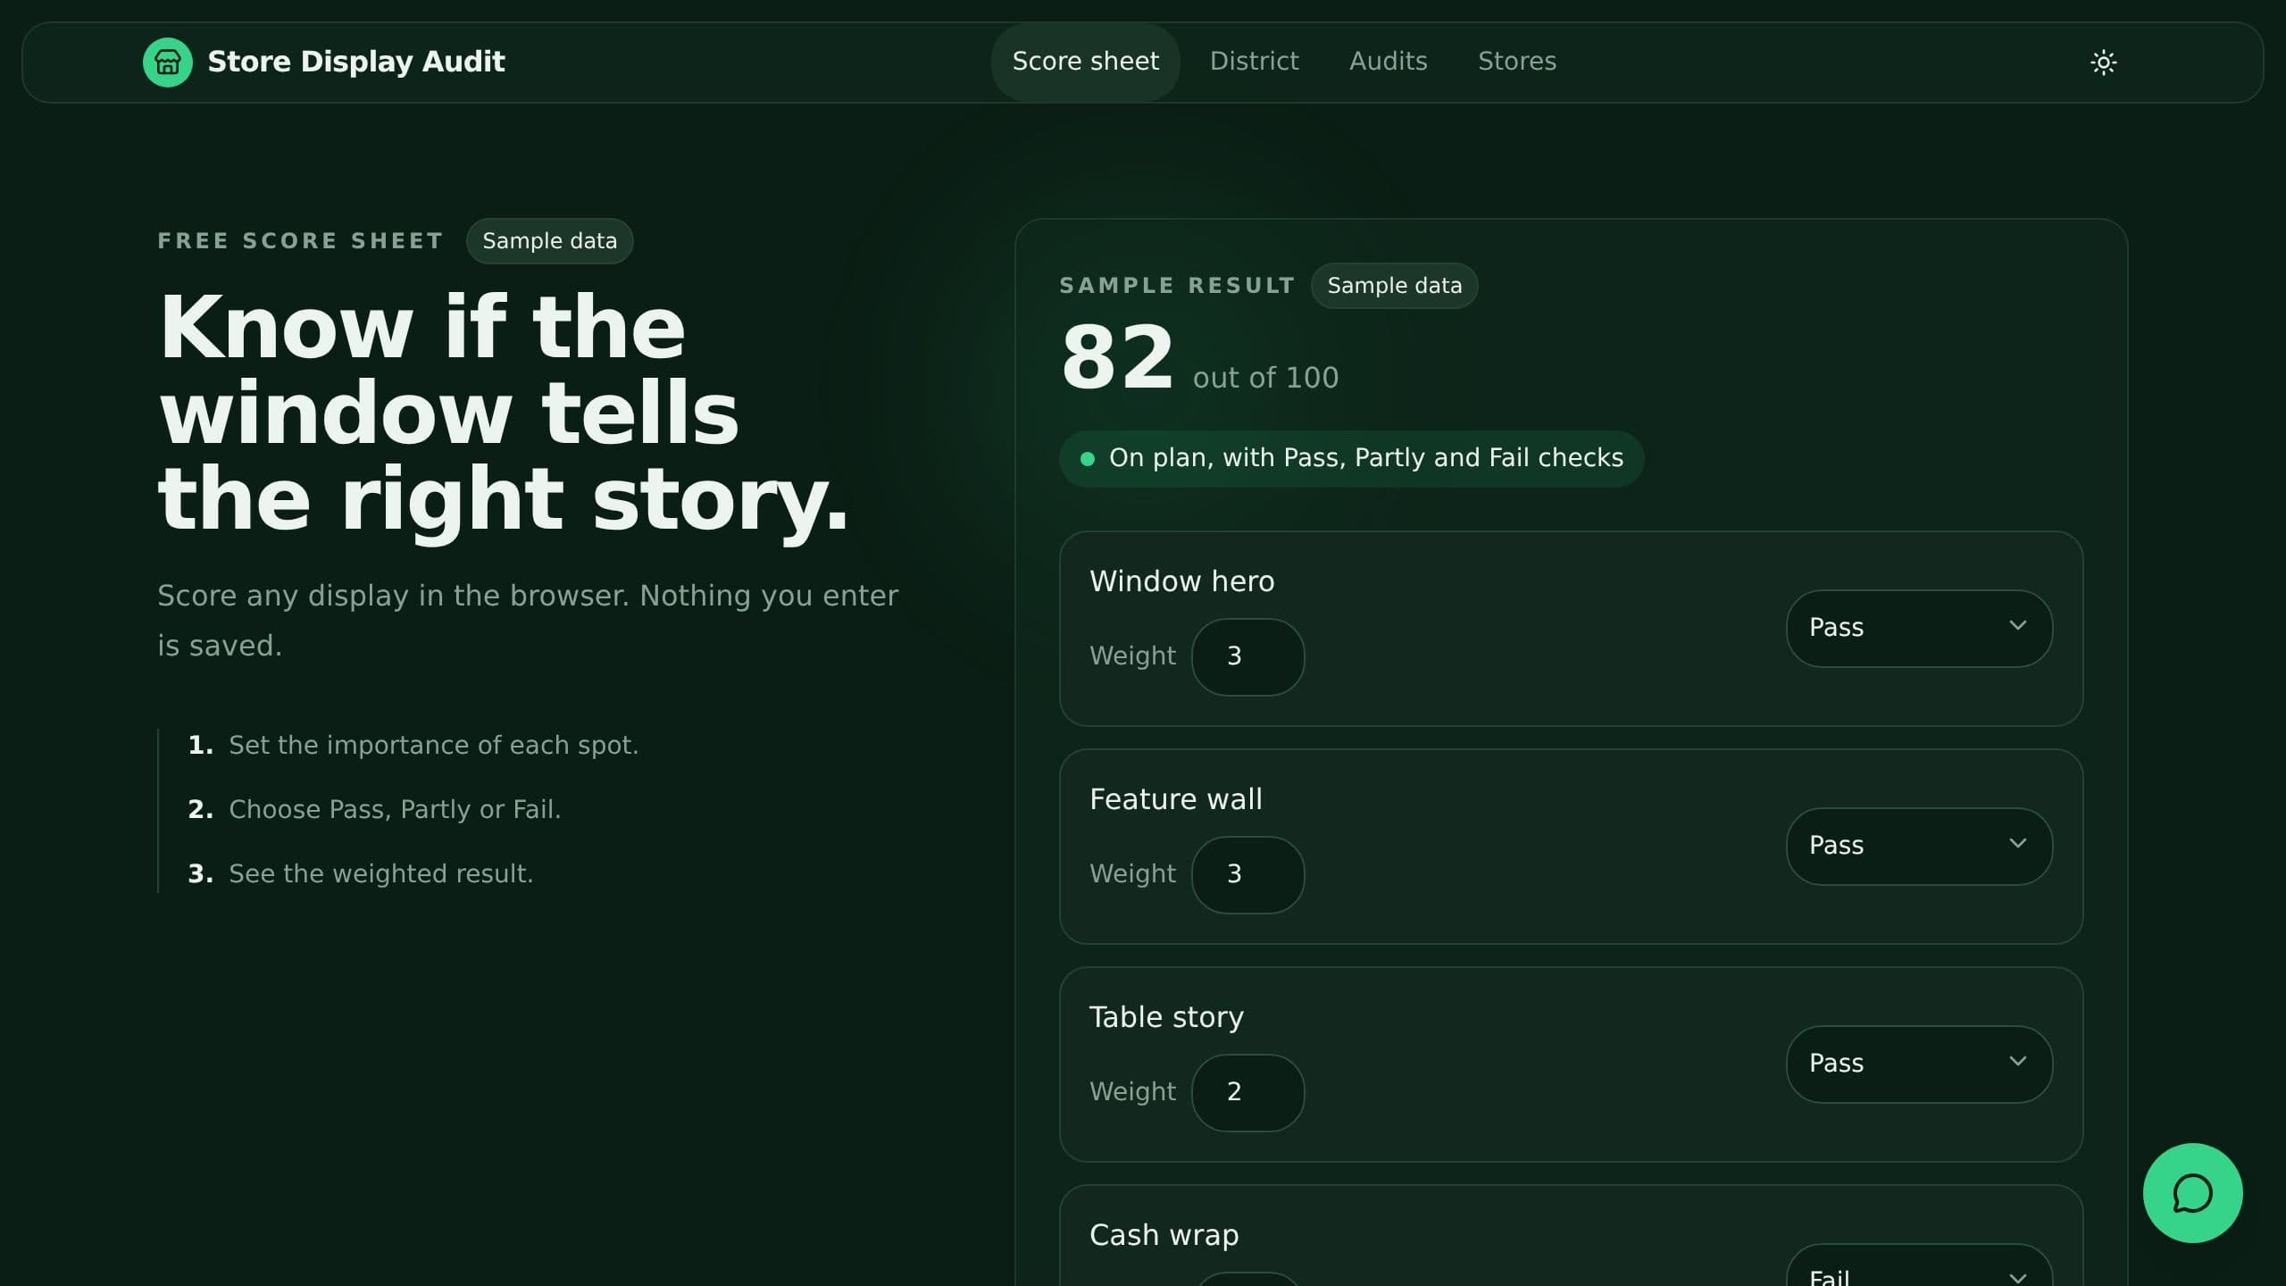Edit the Table story weight field

(1247, 1092)
